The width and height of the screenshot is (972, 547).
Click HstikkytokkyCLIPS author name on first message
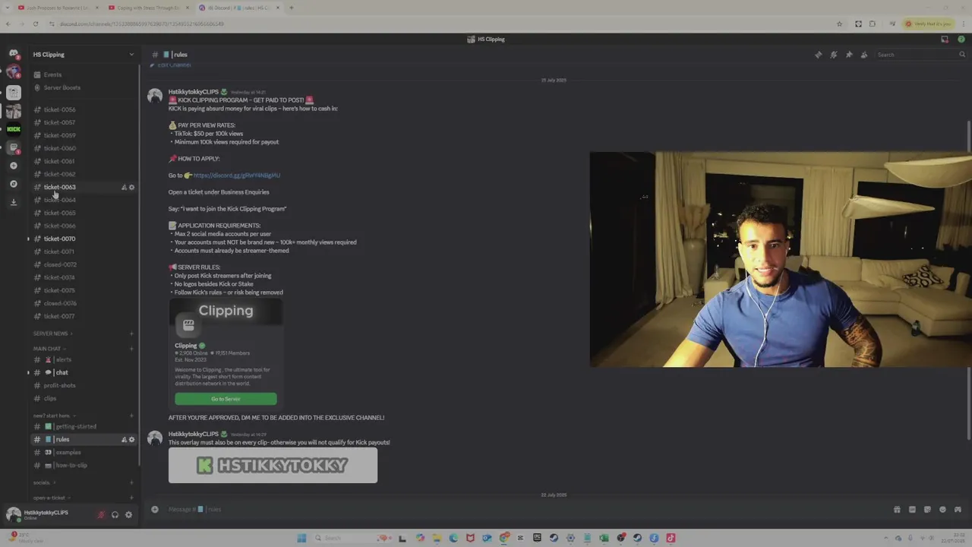[x=194, y=92]
